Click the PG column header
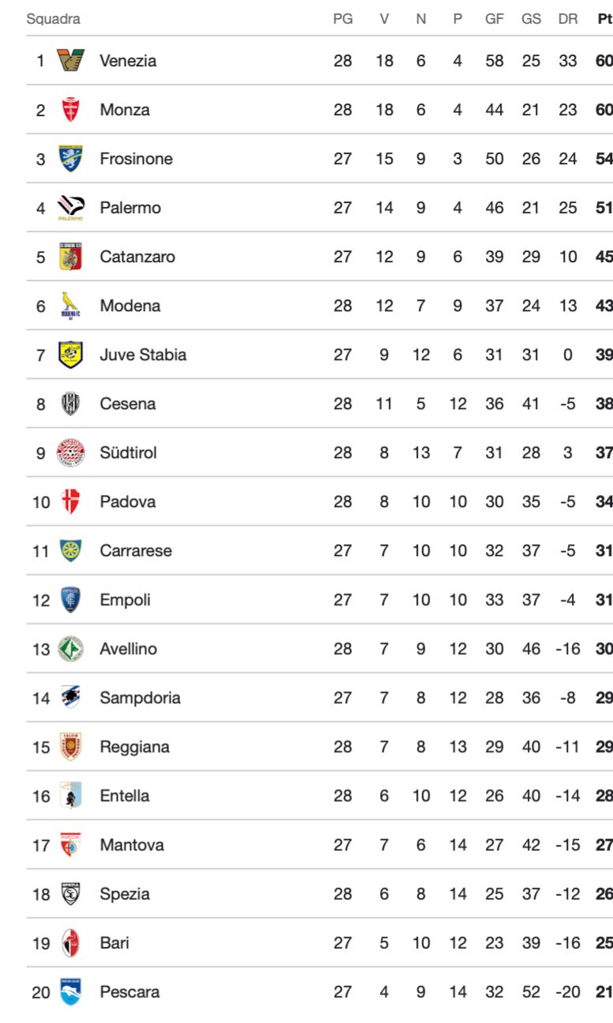The height and width of the screenshot is (1023, 613). tap(343, 19)
